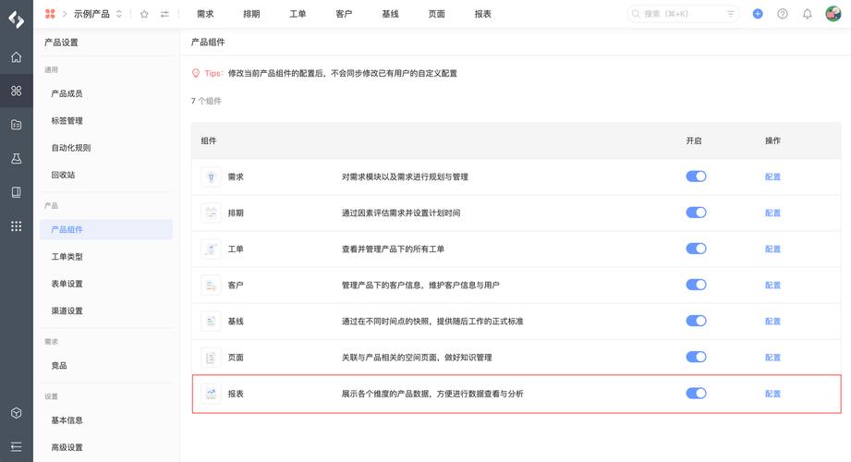Click the 示例产品 breadcrumb name
This screenshot has width=851, height=462.
tap(91, 14)
